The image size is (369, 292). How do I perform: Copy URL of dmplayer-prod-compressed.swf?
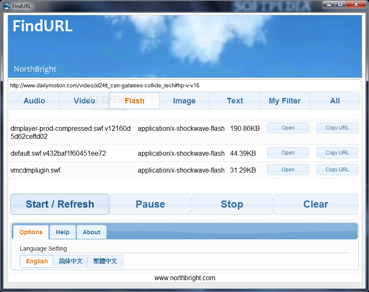[x=337, y=128]
